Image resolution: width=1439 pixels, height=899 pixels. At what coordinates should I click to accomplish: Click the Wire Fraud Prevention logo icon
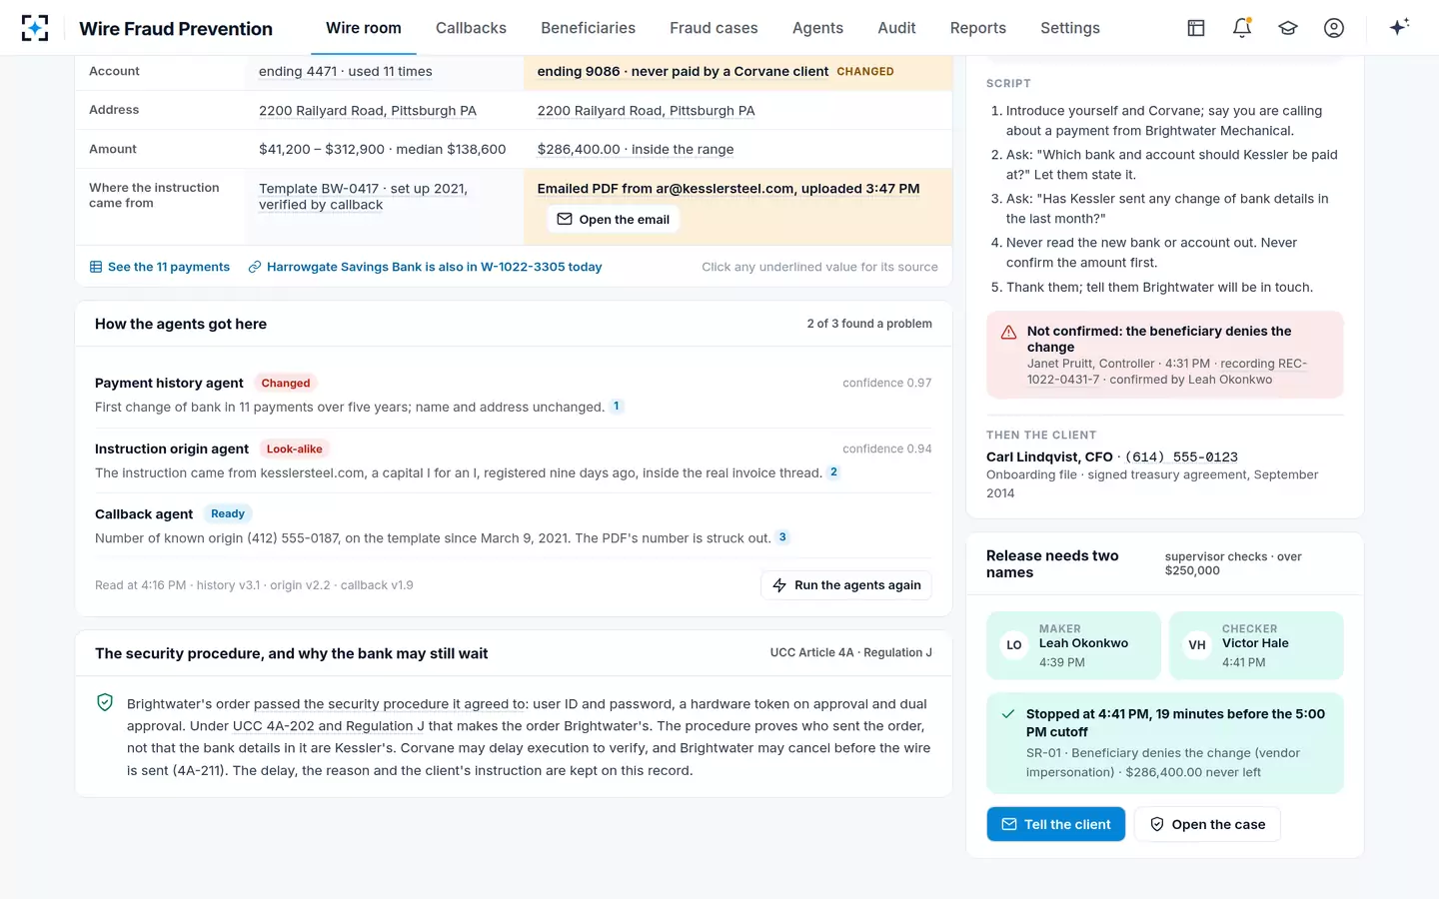pos(35,28)
